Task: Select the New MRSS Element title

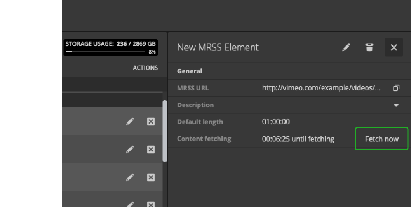Action: pos(218,47)
